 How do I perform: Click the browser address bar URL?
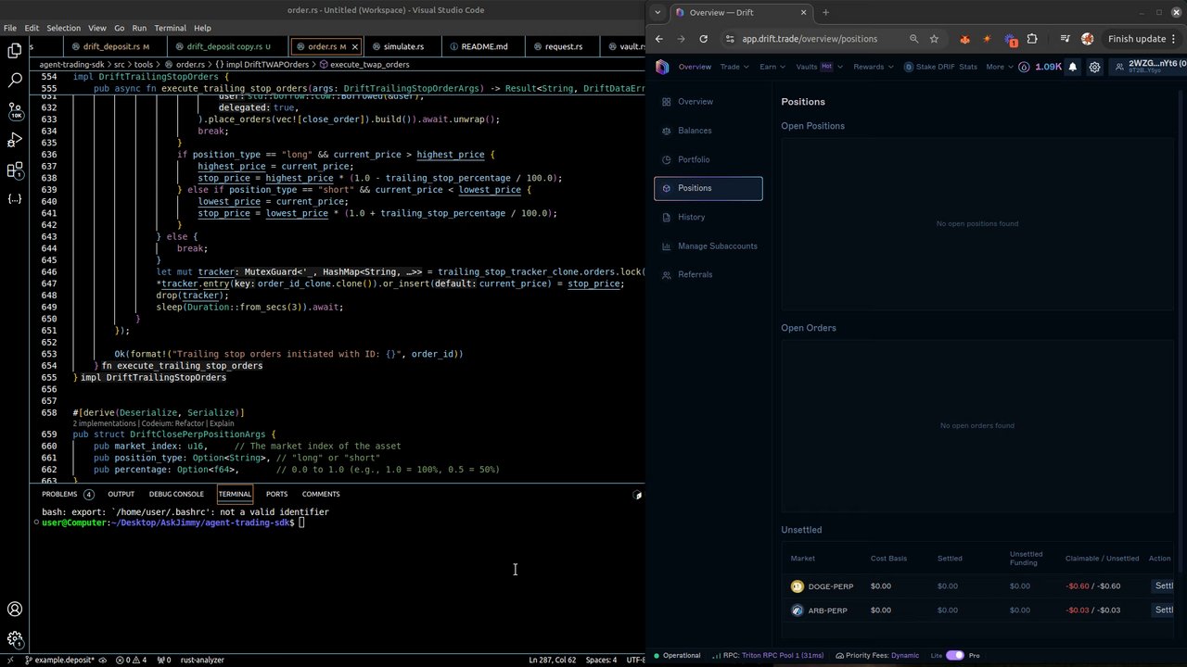click(809, 39)
